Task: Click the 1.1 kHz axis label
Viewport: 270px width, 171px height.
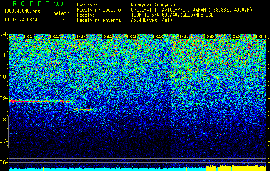Action: [x=4, y=56]
